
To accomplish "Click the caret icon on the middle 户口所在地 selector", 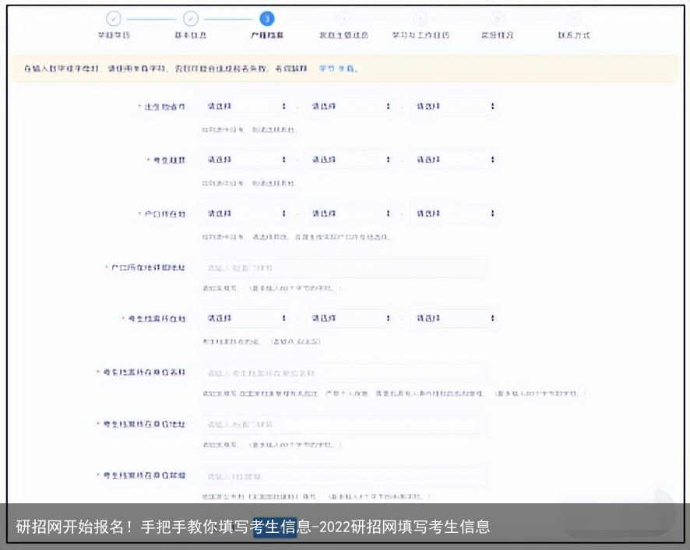I will click(x=388, y=213).
